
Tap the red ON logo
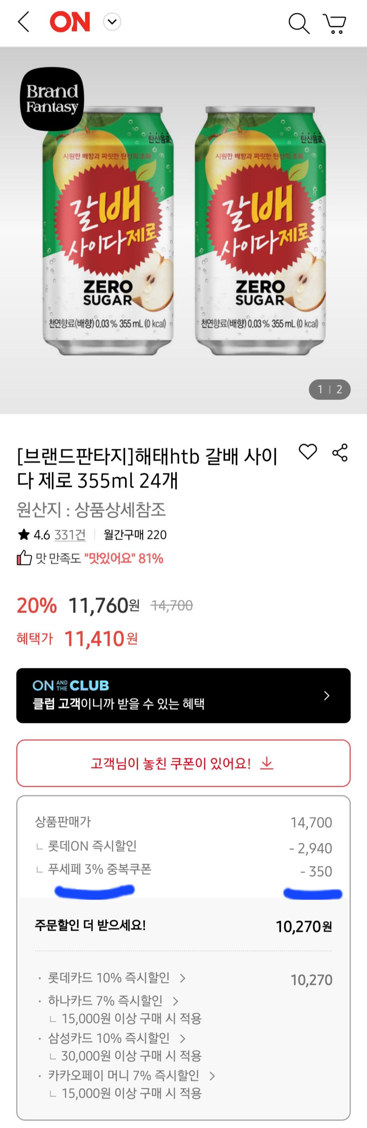(70, 22)
